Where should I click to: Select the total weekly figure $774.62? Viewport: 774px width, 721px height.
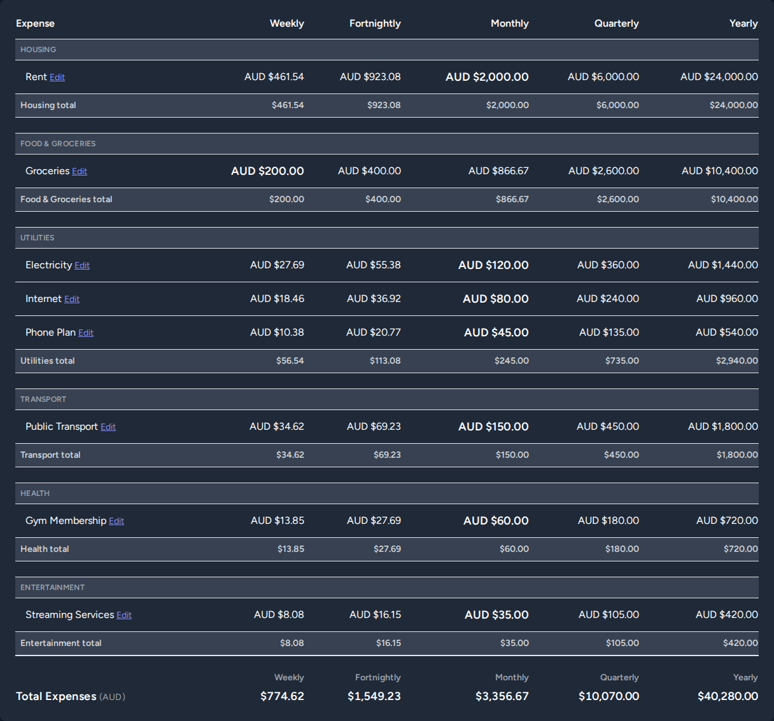[283, 697]
